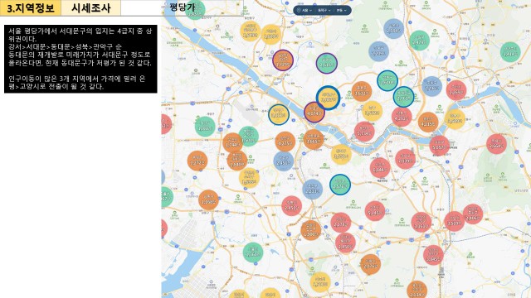Click the red marker 2,273
The image size is (531, 298).
tap(341, 223)
